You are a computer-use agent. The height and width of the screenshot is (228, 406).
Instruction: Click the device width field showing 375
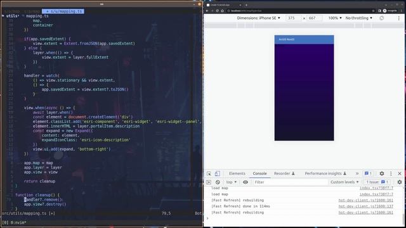(294, 18)
